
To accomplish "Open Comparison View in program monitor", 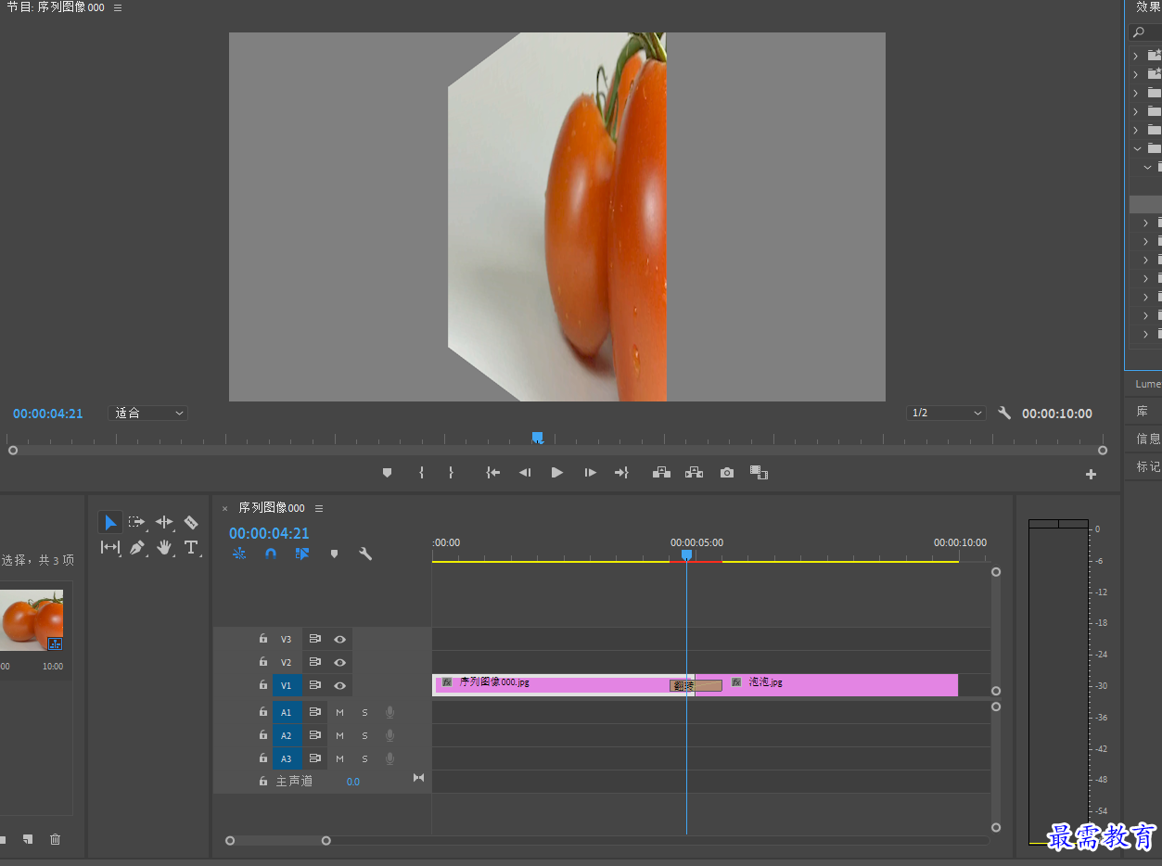I will point(760,473).
